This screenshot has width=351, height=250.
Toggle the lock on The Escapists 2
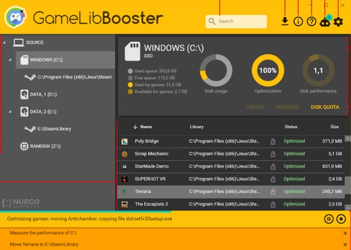273,204
